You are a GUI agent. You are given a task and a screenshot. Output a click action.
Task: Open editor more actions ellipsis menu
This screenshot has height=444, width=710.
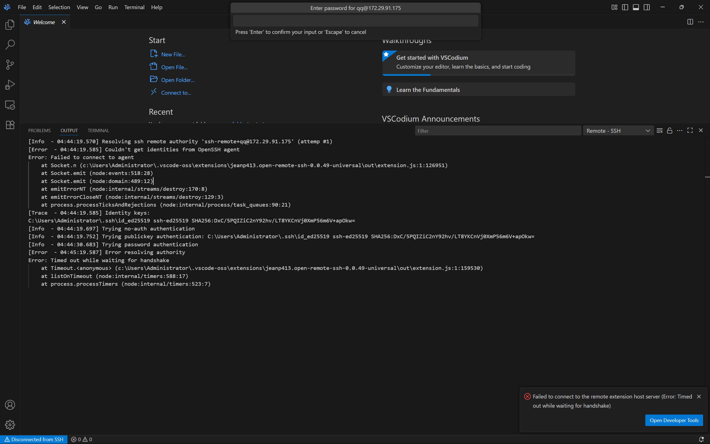(701, 22)
